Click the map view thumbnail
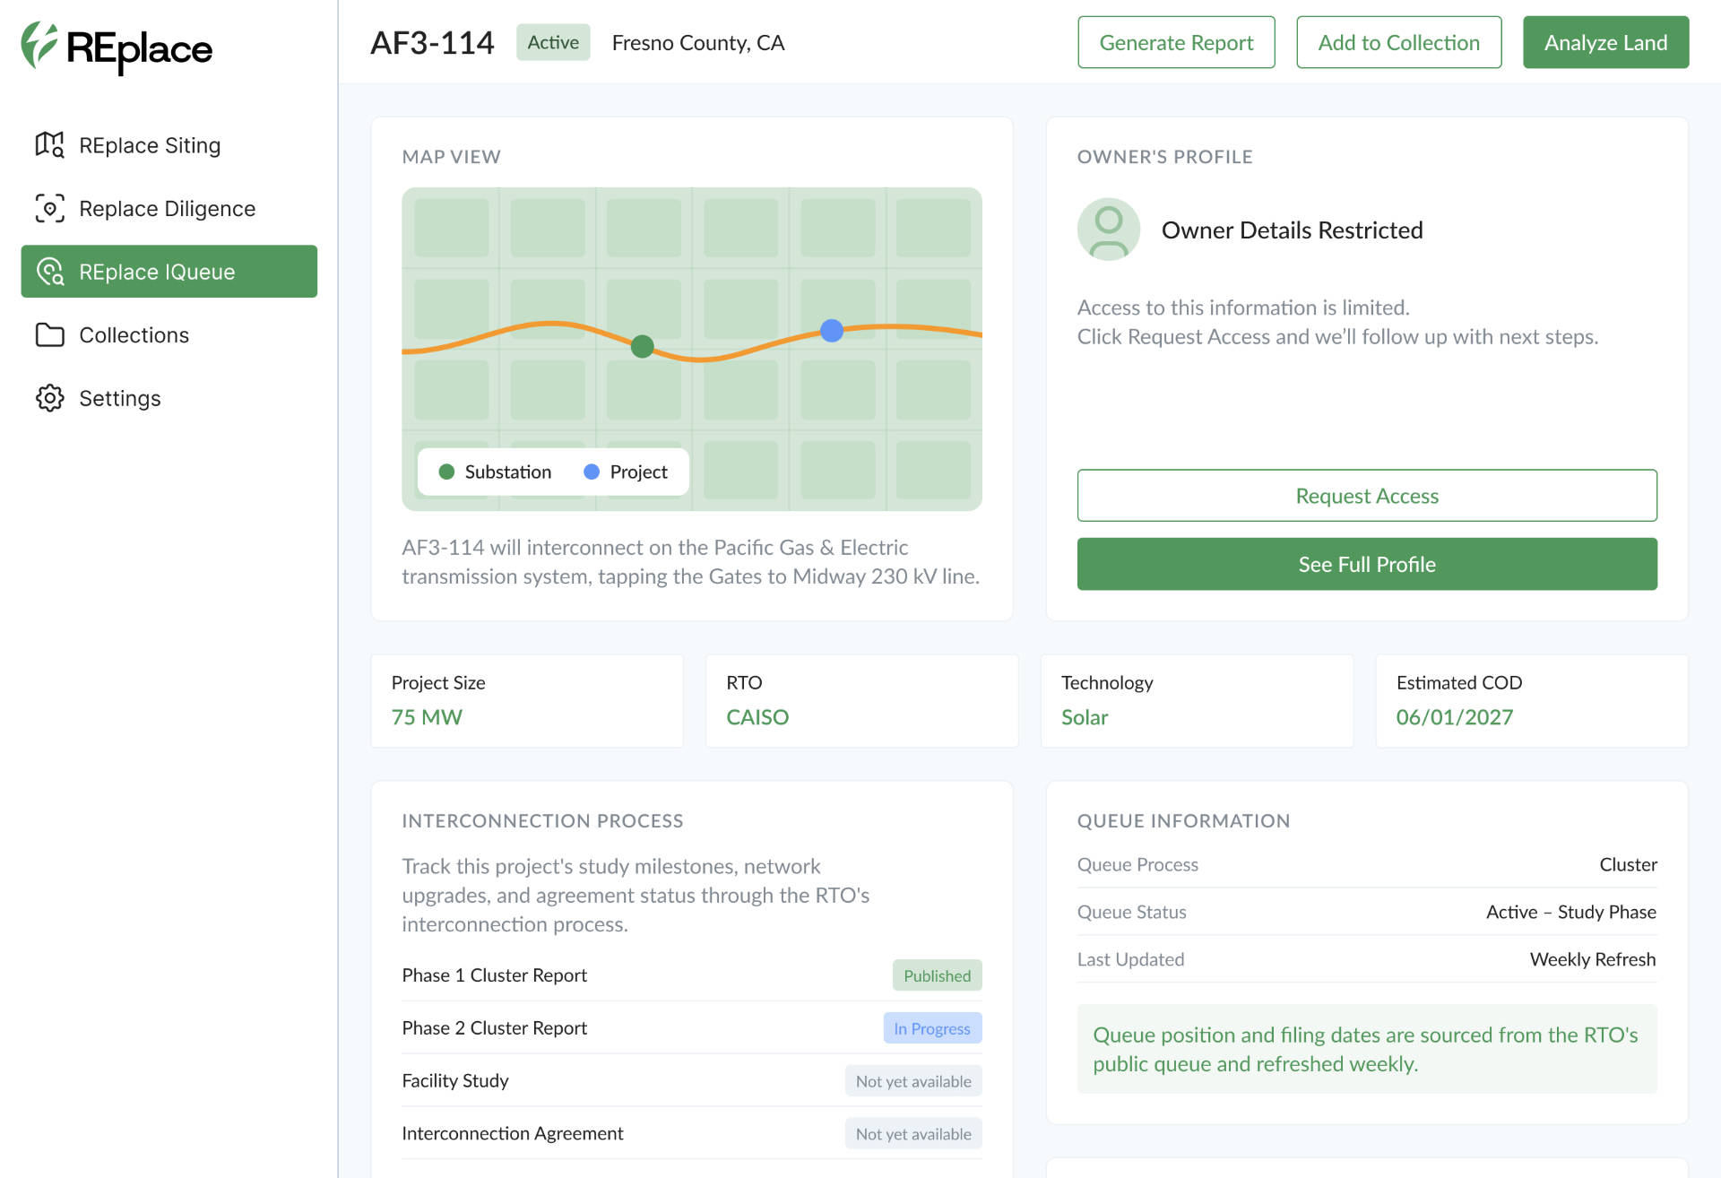Image resolution: width=1721 pixels, height=1178 pixels. point(692,349)
